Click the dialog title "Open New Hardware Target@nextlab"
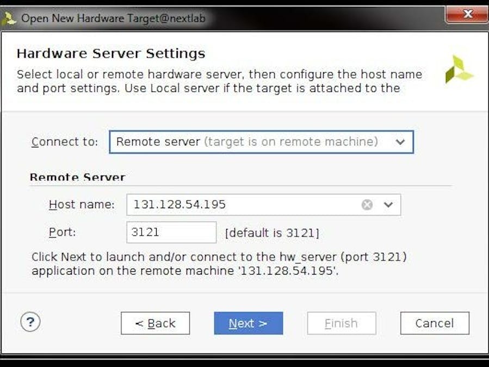 point(113,18)
